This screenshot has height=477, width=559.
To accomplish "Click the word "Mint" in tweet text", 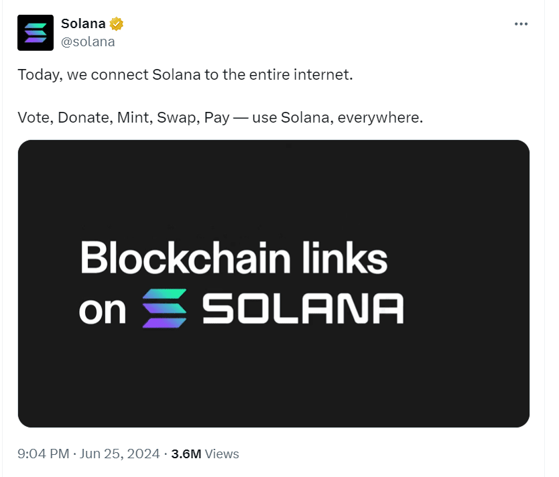I will [132, 118].
